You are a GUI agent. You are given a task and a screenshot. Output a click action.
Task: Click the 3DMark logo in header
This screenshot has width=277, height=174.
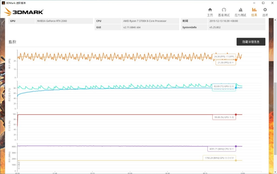(24, 12)
